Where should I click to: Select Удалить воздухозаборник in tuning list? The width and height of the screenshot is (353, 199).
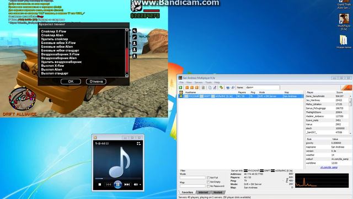coord(61,62)
